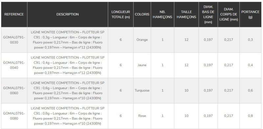Screen dimensions: 263x129
Task: Click the COLORIS column header
Action: coord(142,14)
